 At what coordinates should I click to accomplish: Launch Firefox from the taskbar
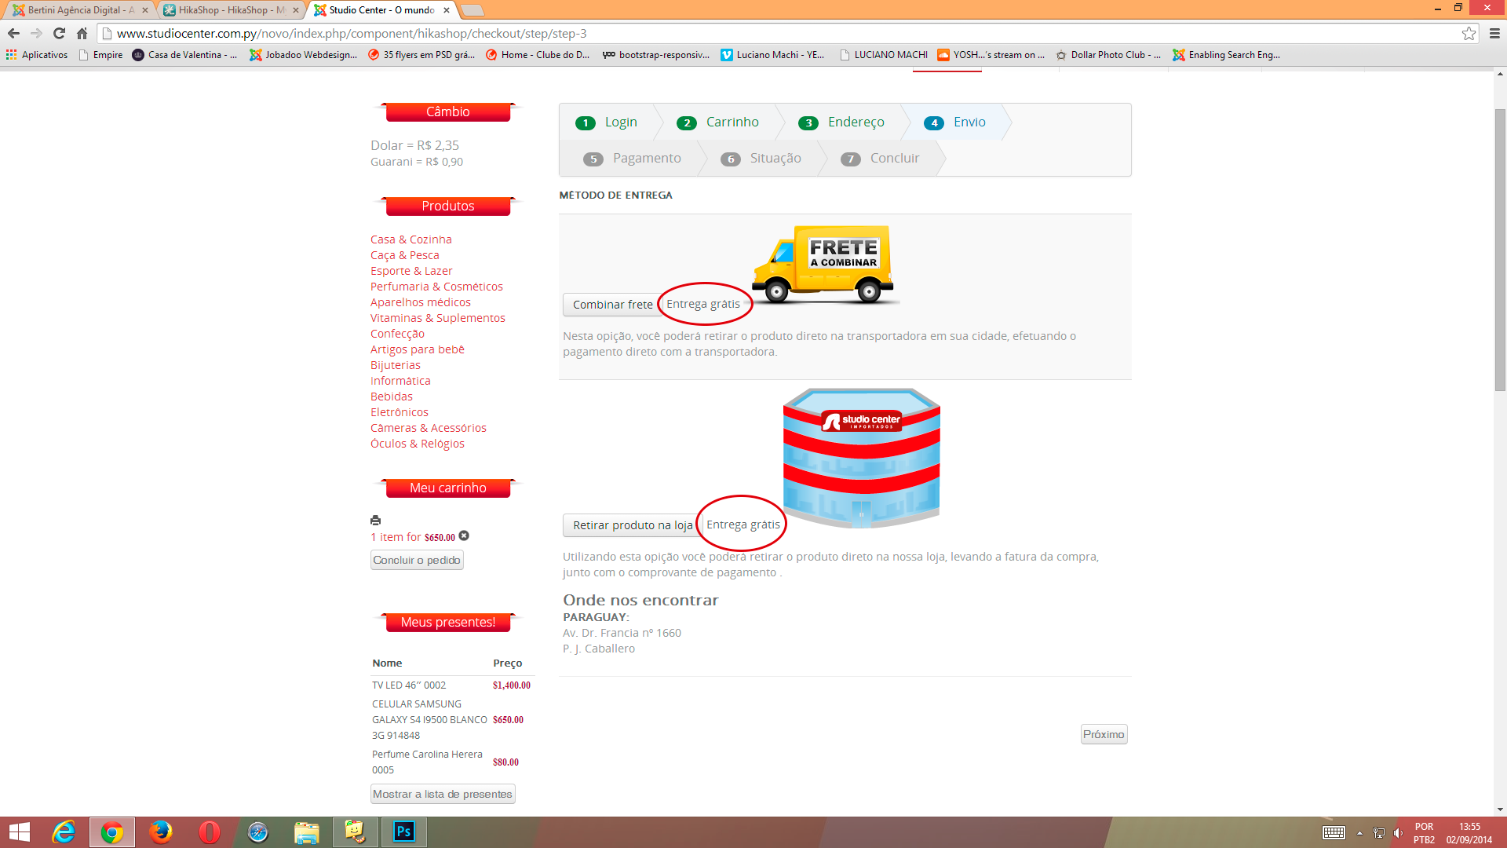[161, 832]
